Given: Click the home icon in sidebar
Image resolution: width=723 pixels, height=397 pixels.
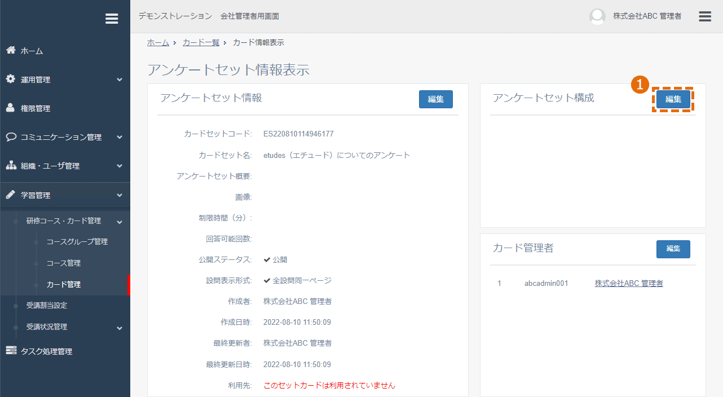Looking at the screenshot, I should (11, 50).
